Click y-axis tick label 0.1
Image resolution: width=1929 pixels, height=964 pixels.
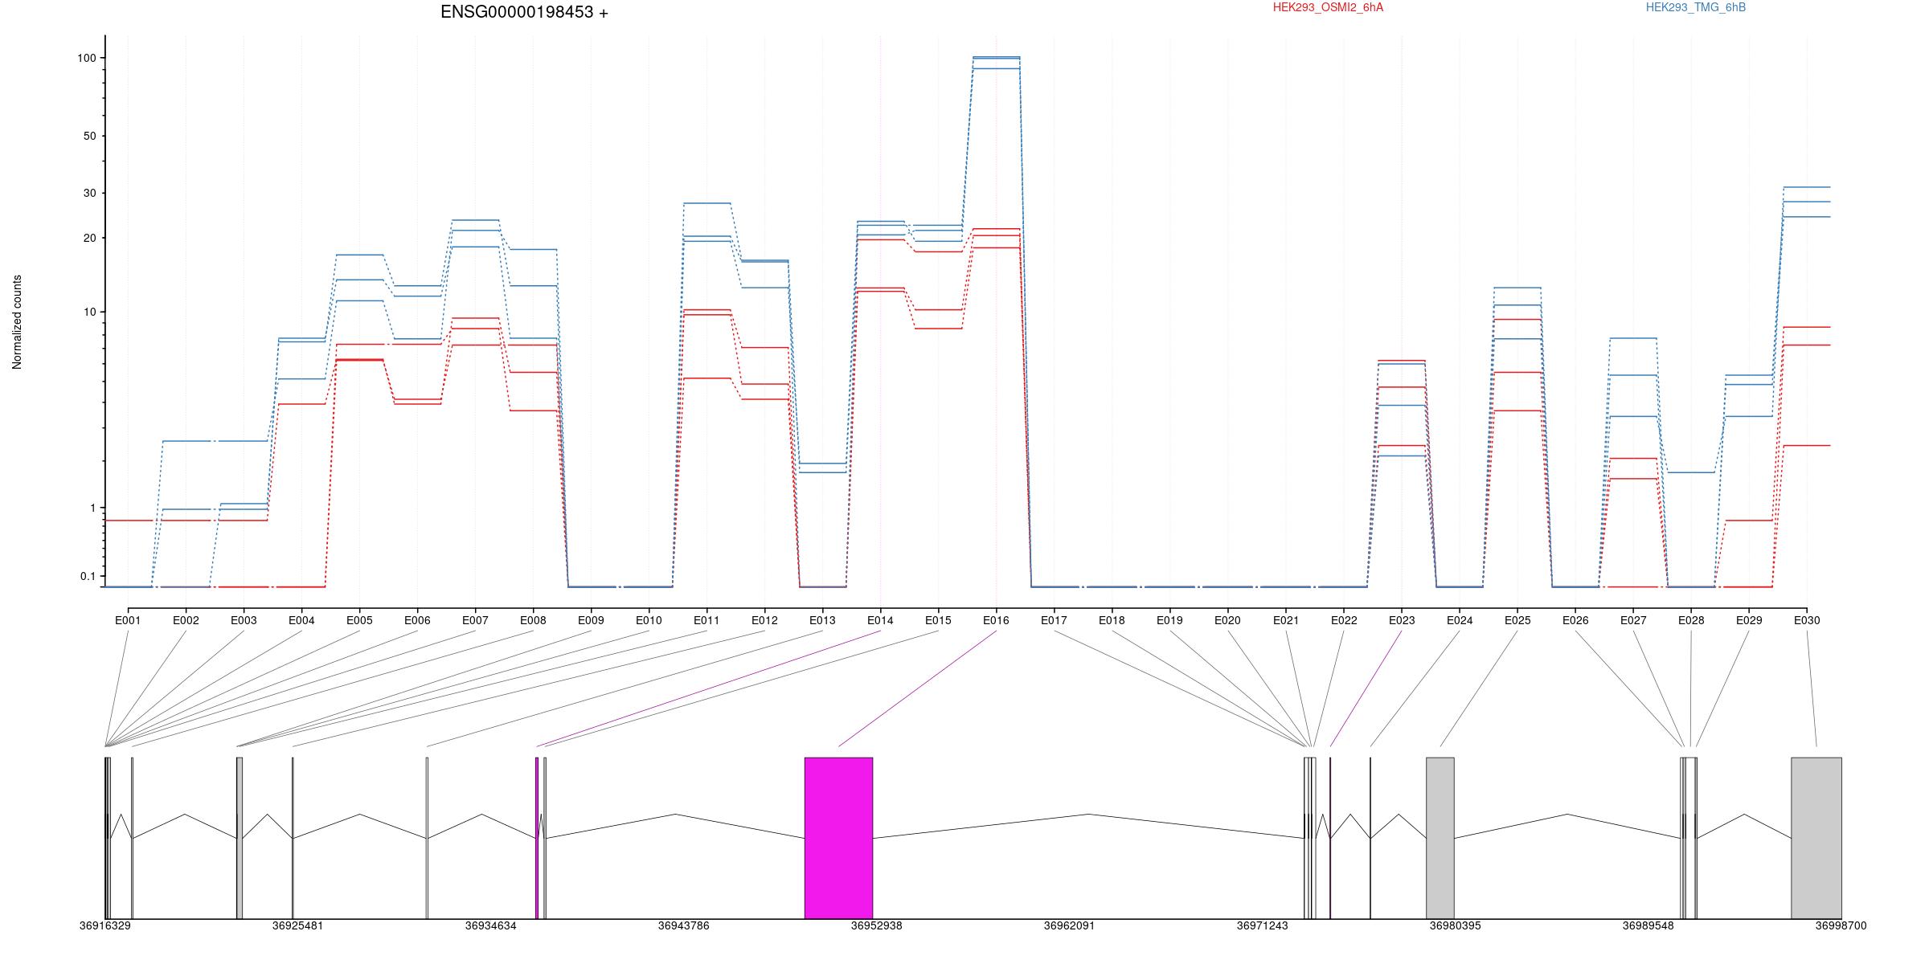tap(88, 576)
